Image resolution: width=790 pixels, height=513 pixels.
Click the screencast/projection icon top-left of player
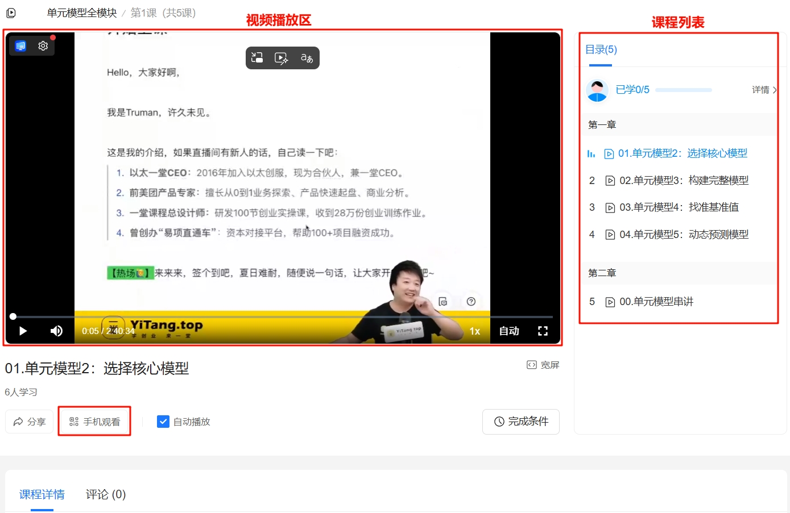click(x=20, y=45)
